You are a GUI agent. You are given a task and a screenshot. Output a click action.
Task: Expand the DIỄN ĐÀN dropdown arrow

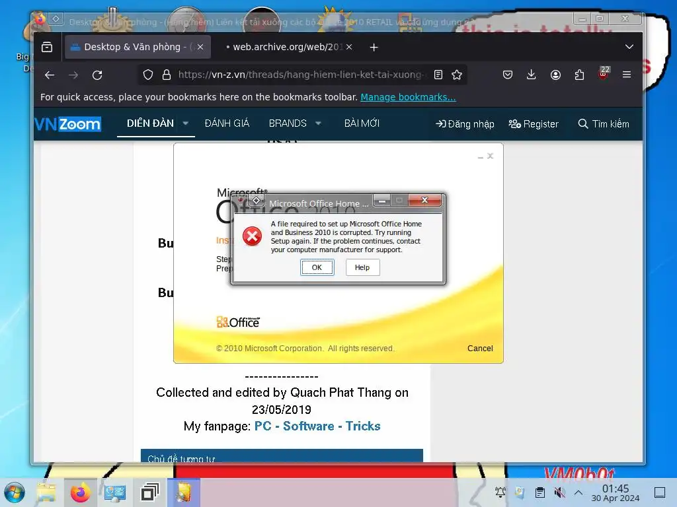pyautogui.click(x=186, y=123)
